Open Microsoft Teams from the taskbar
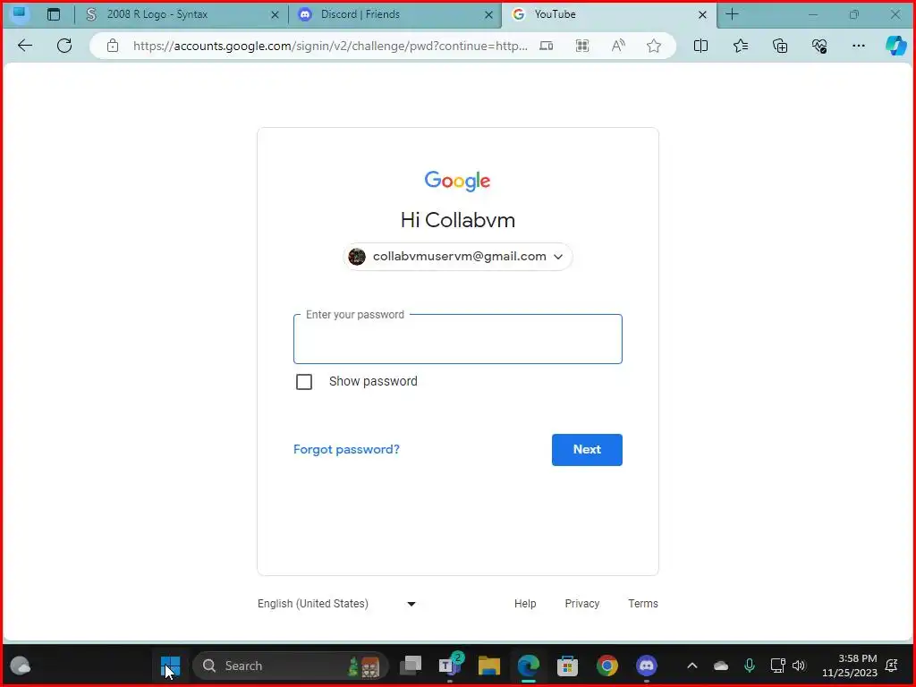The height and width of the screenshot is (687, 916). [x=450, y=666]
